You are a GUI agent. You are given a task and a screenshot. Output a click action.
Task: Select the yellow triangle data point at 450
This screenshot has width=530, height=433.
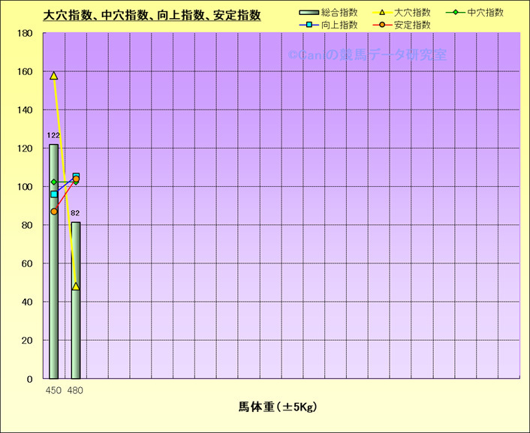pos(53,76)
